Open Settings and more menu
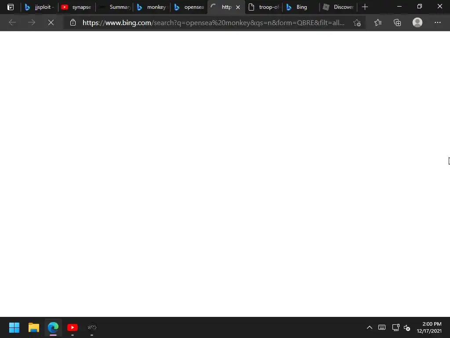 pyautogui.click(x=437, y=22)
